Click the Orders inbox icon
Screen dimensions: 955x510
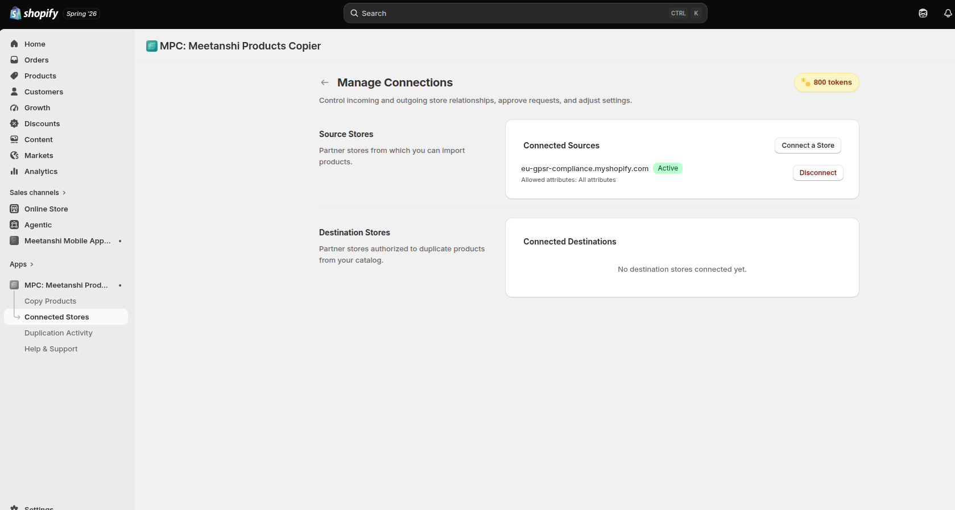[x=14, y=60]
